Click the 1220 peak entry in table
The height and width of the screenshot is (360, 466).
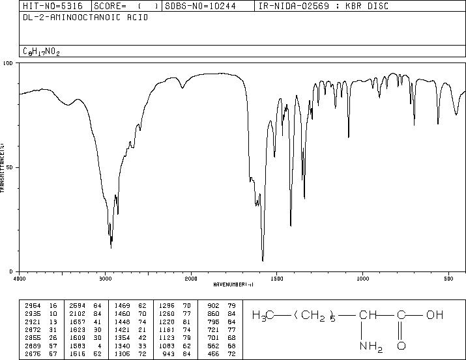point(175,322)
